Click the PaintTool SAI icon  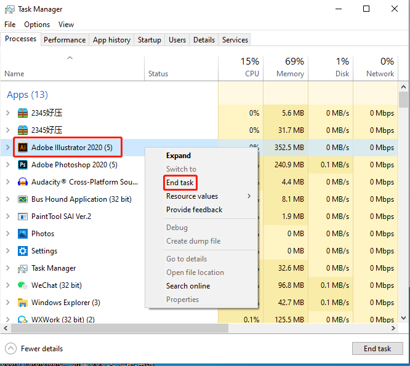coord(23,217)
